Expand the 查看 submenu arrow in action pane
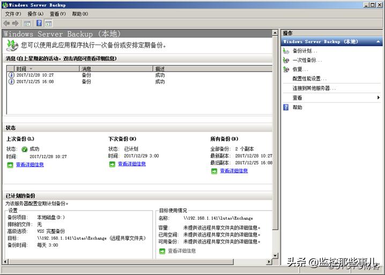The width and height of the screenshot is (385, 275). click(379, 98)
